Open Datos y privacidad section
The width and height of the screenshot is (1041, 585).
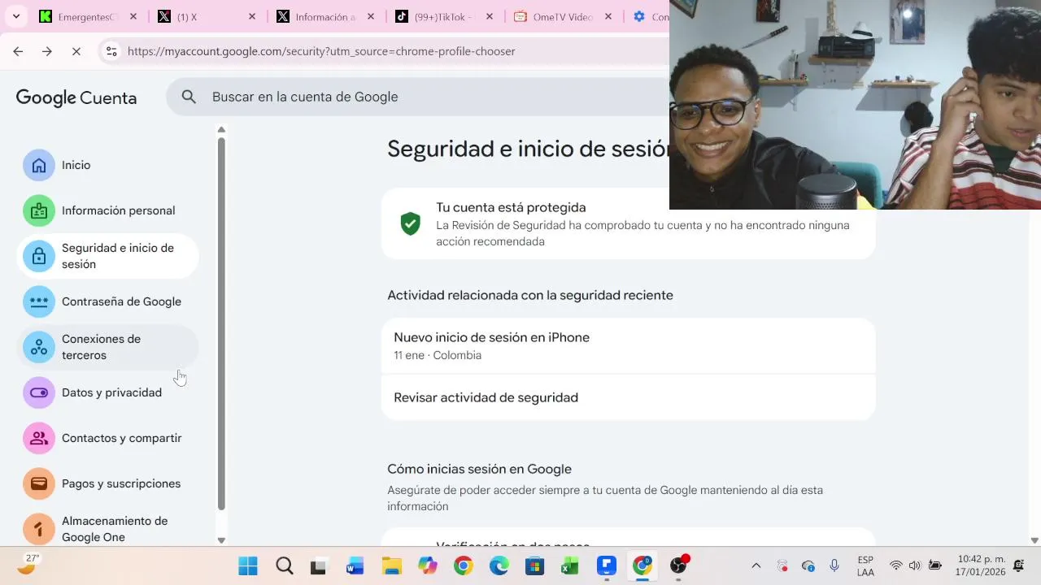(107, 392)
